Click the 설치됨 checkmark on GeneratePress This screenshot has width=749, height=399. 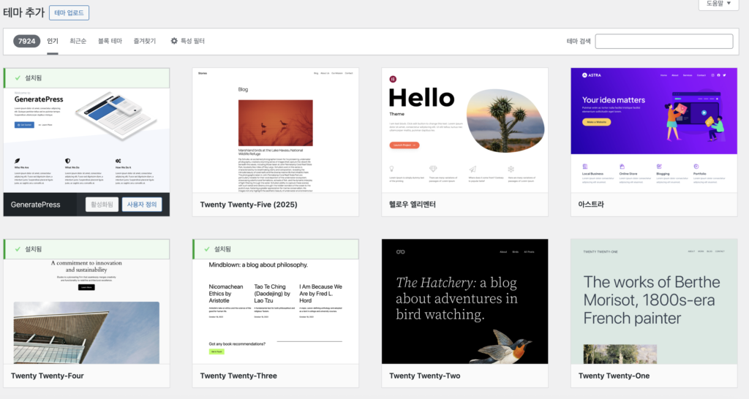click(18, 77)
